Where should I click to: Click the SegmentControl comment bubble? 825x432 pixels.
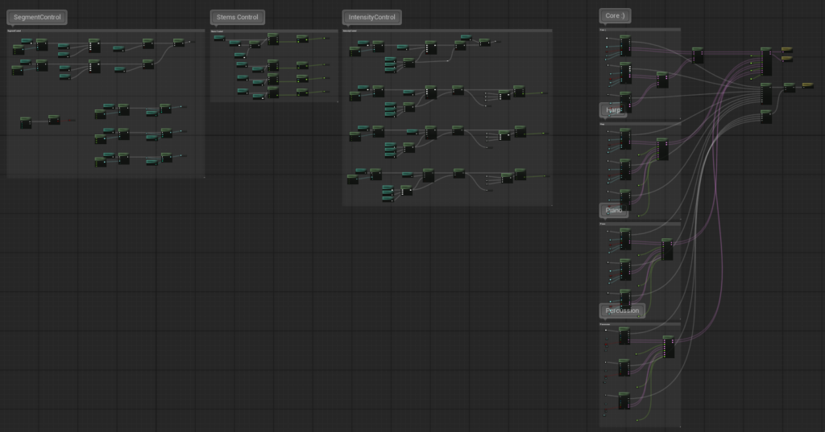coord(37,17)
